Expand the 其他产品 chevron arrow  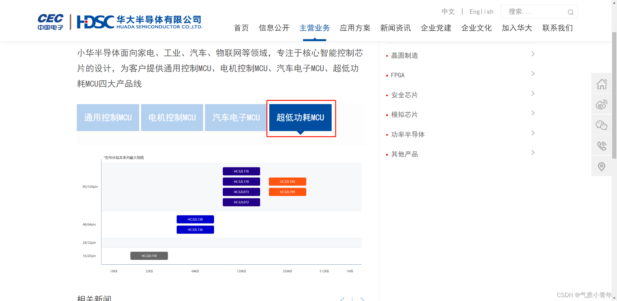(x=533, y=153)
